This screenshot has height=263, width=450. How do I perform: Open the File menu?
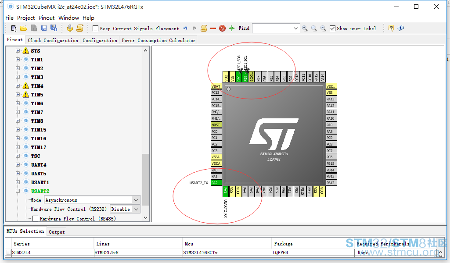[x=10, y=18]
